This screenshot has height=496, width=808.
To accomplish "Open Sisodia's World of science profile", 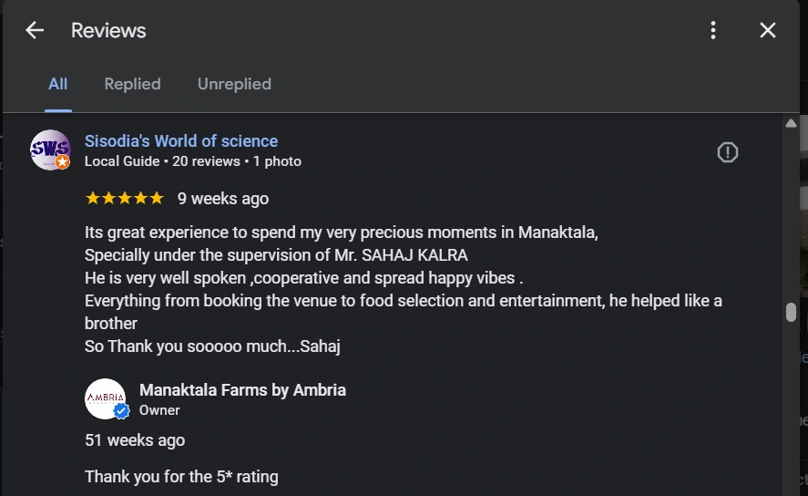I will (x=181, y=140).
